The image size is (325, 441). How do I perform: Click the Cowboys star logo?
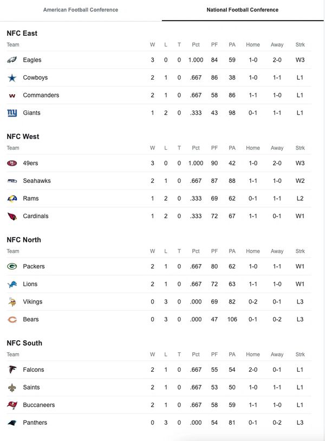(12, 78)
